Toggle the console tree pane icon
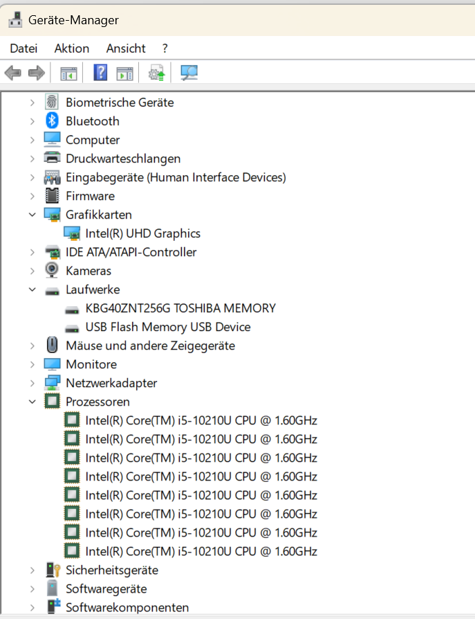Image resolution: width=475 pixels, height=619 pixels. click(68, 74)
